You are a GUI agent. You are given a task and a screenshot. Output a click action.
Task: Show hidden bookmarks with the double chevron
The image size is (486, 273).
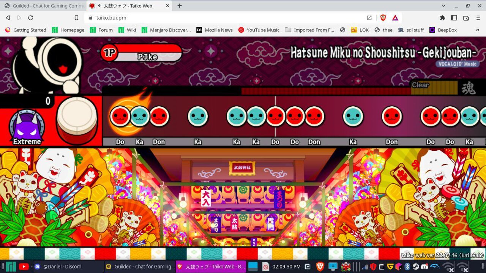coord(478,30)
